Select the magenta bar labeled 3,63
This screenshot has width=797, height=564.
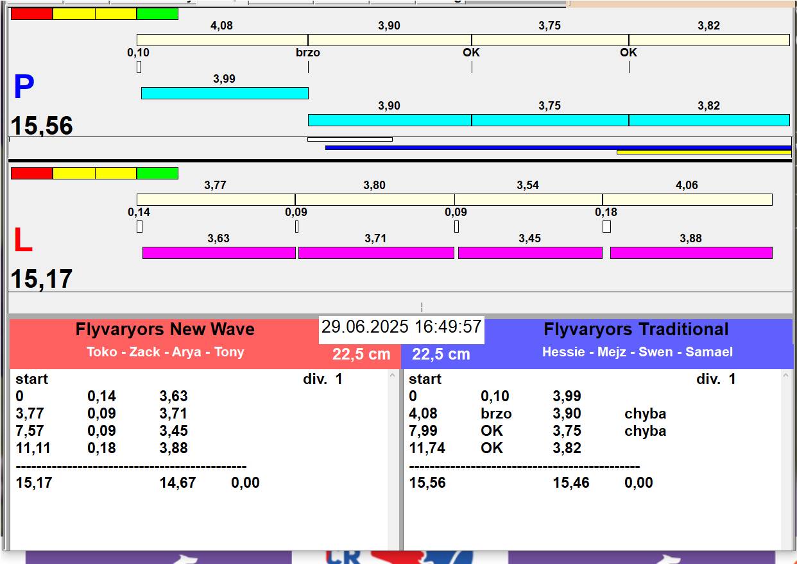[219, 253]
